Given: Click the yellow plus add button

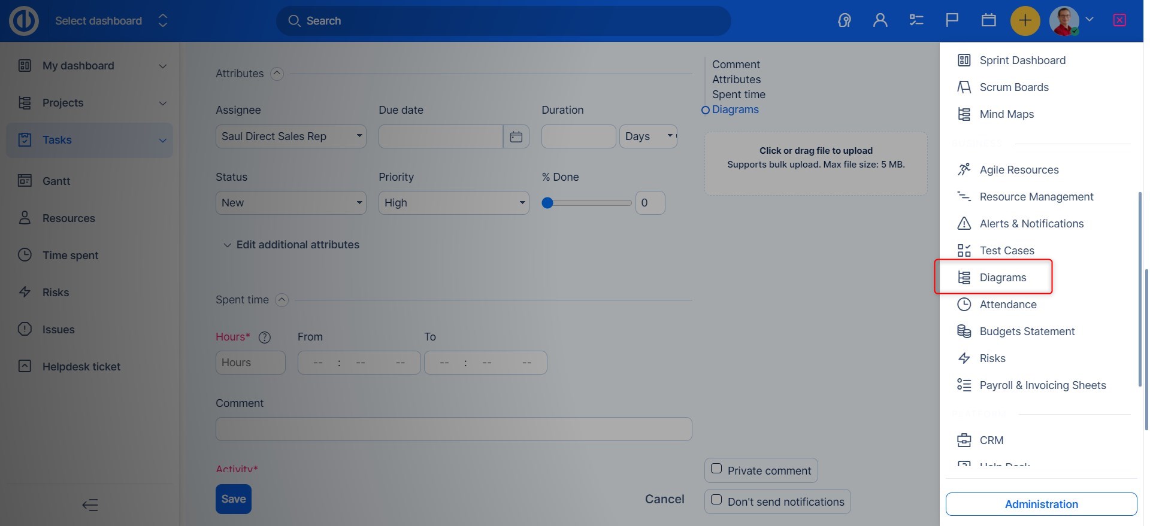Looking at the screenshot, I should tap(1025, 20).
